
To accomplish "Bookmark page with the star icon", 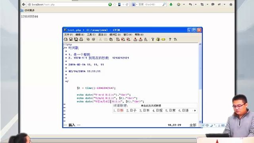I will [x=115, y=4].
